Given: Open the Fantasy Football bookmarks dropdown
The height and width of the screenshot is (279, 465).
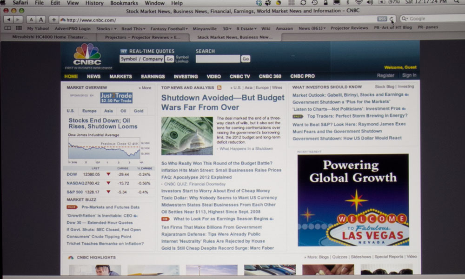Looking at the screenshot, I should 169,29.
